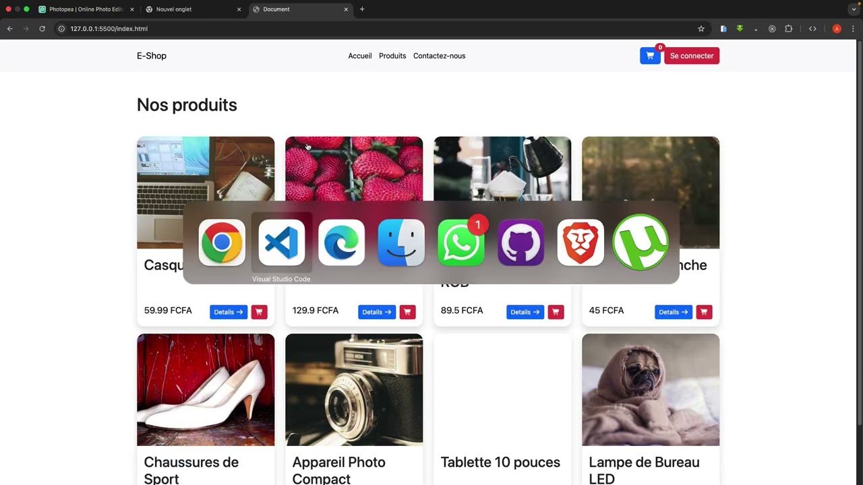The width and height of the screenshot is (863, 485).
Task: Click the strawberries product image
Action: pos(354,168)
